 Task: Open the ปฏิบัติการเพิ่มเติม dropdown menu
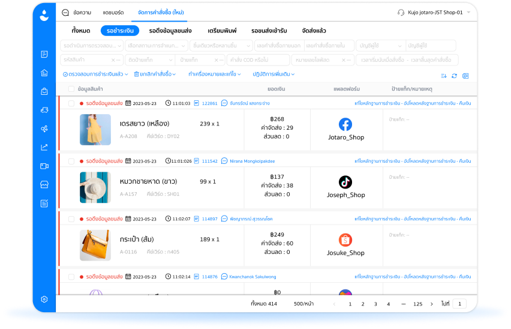pyautogui.click(x=273, y=74)
